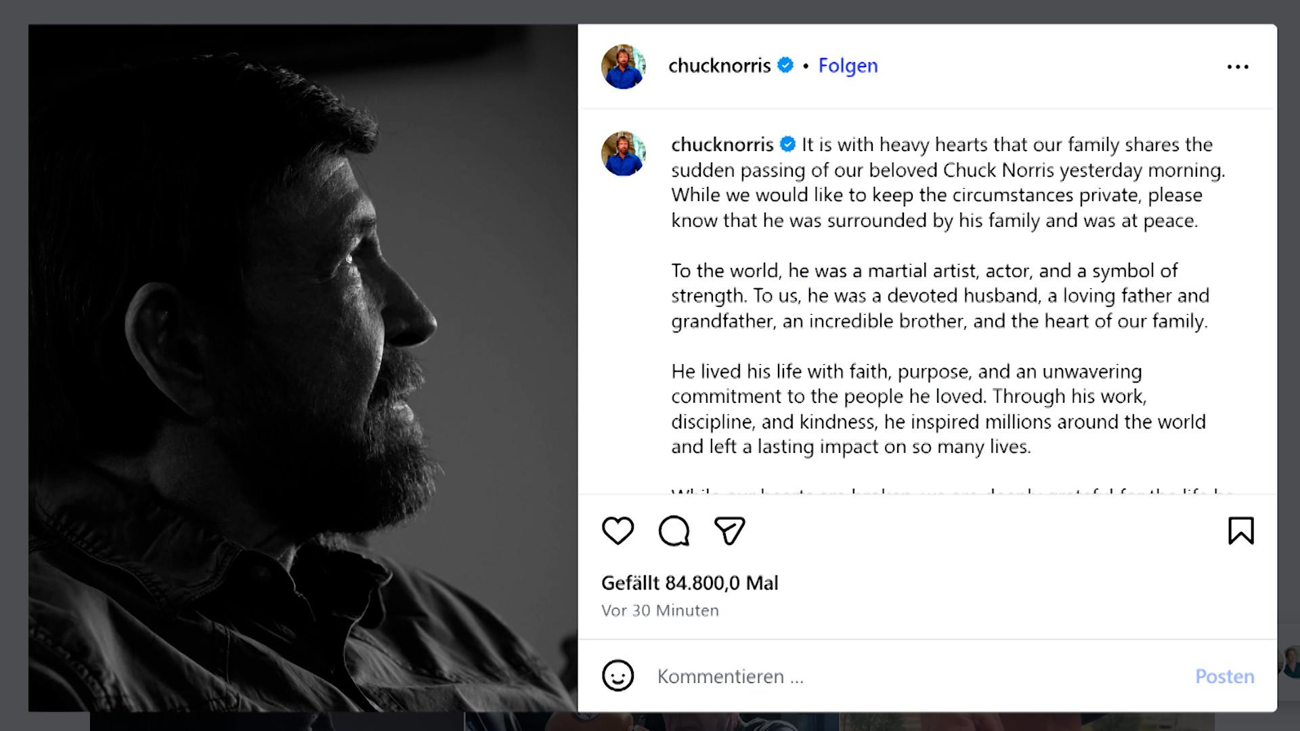Toggle like state on the heart icon
This screenshot has width=1300, height=731.
[617, 531]
